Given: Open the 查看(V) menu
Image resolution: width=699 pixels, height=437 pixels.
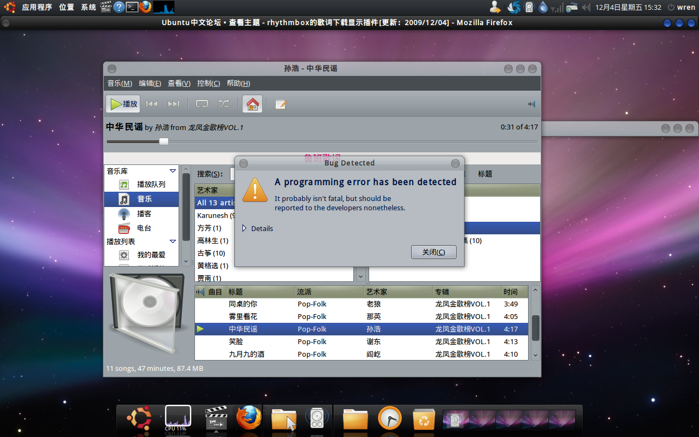Looking at the screenshot, I should (x=179, y=83).
